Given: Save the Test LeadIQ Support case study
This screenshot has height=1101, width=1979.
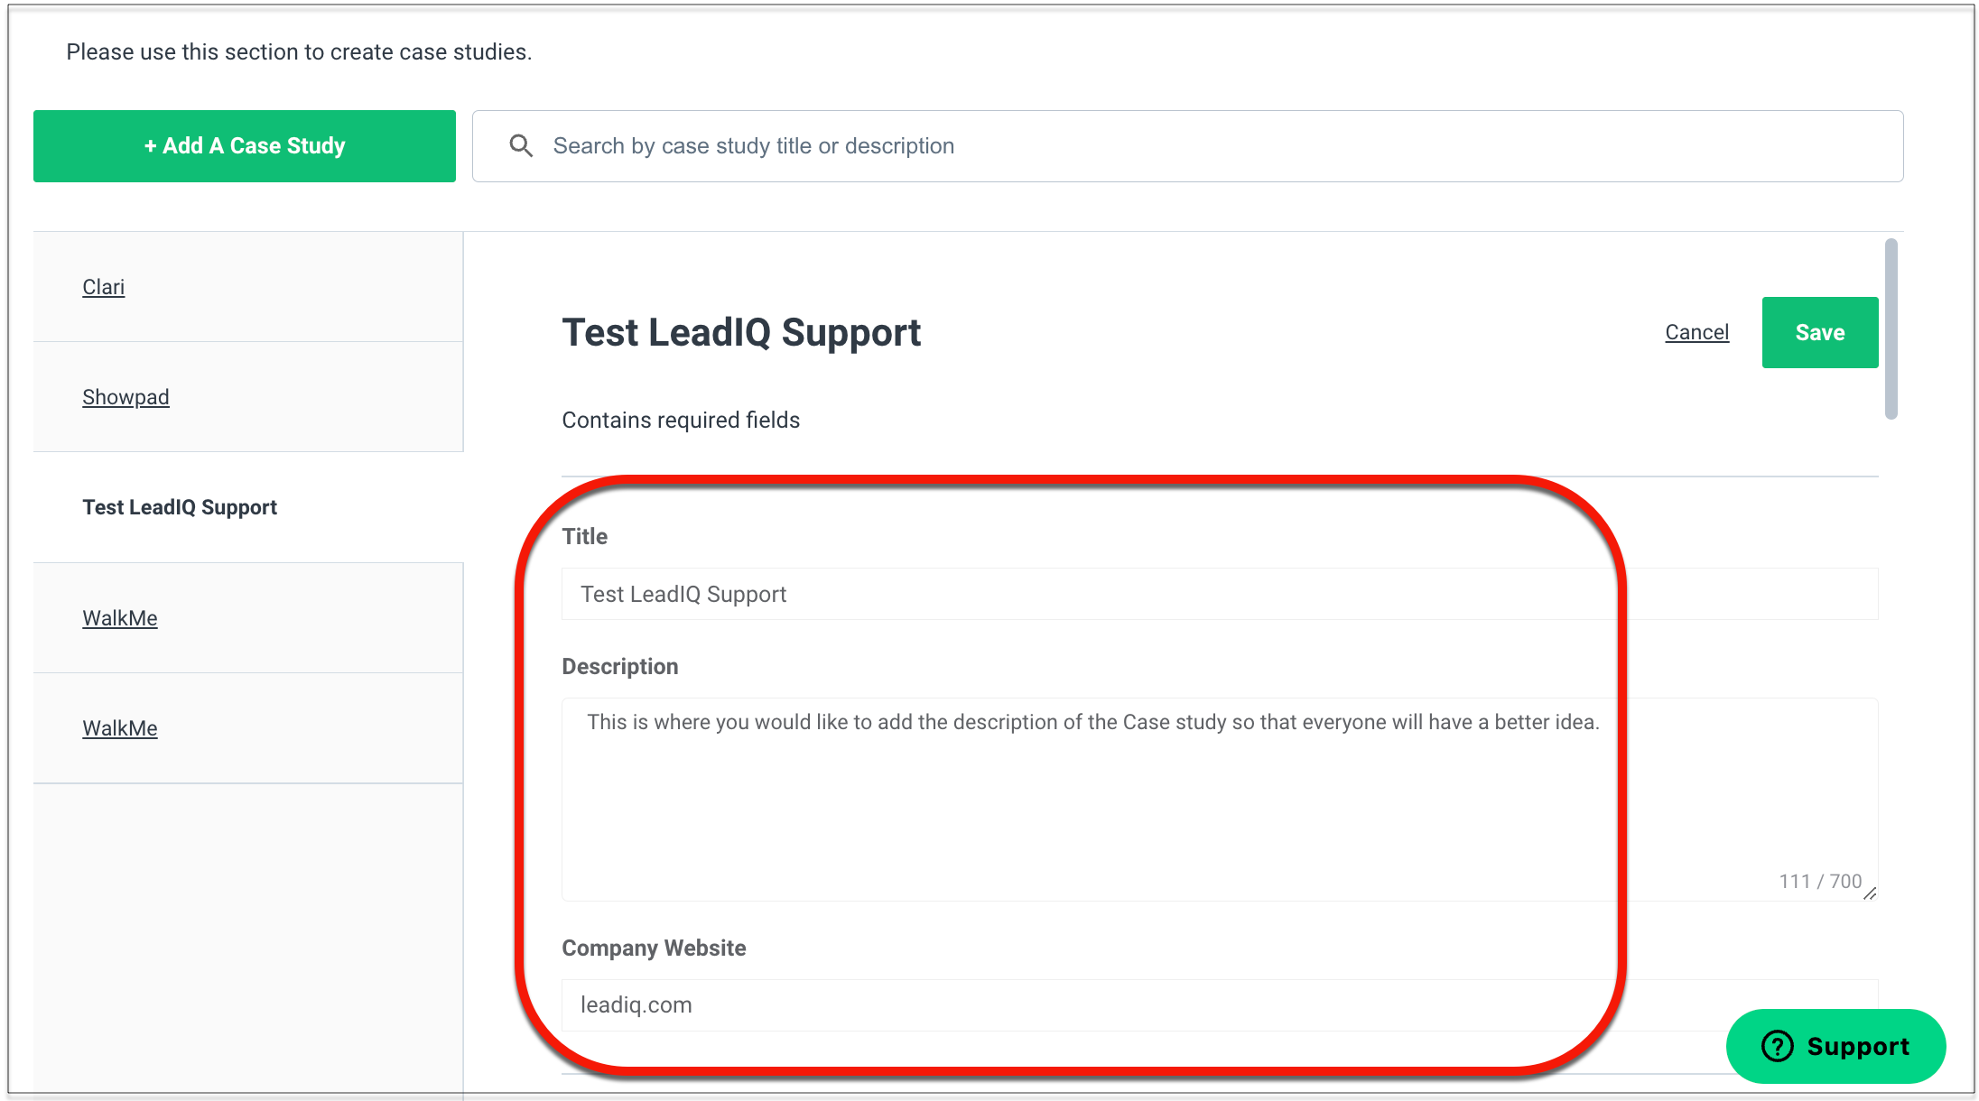Looking at the screenshot, I should pos(1820,332).
